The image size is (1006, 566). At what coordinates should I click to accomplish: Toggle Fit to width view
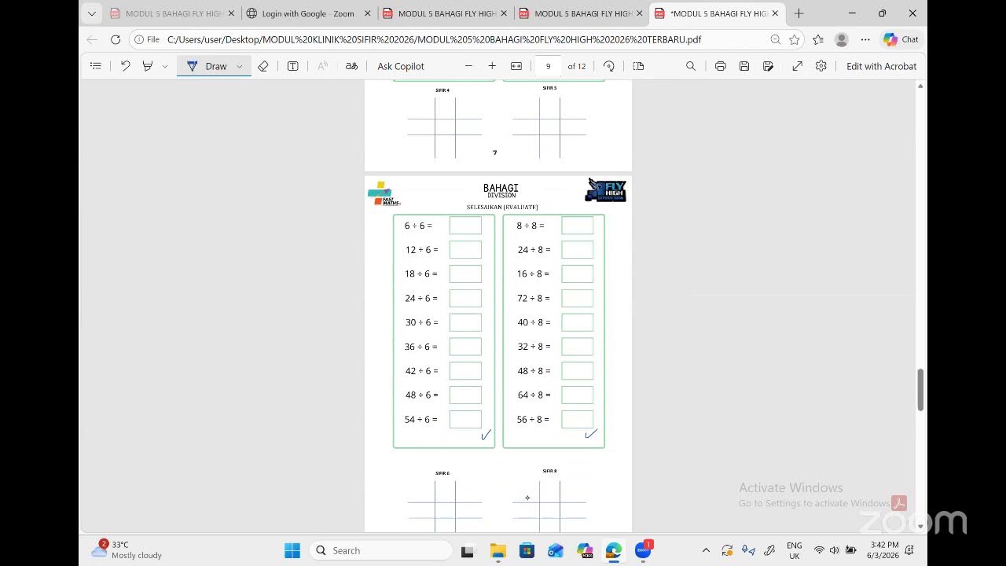(x=516, y=66)
